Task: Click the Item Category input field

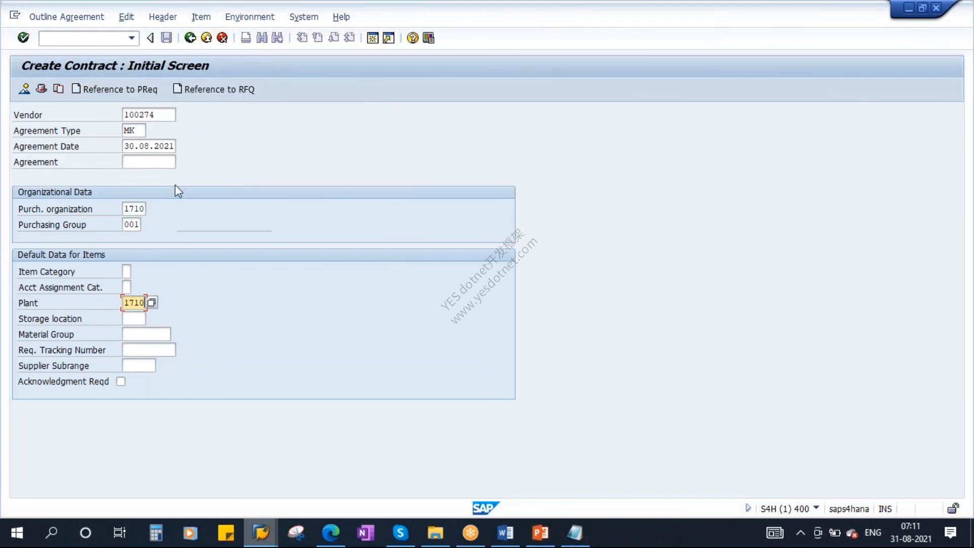Action: click(126, 271)
